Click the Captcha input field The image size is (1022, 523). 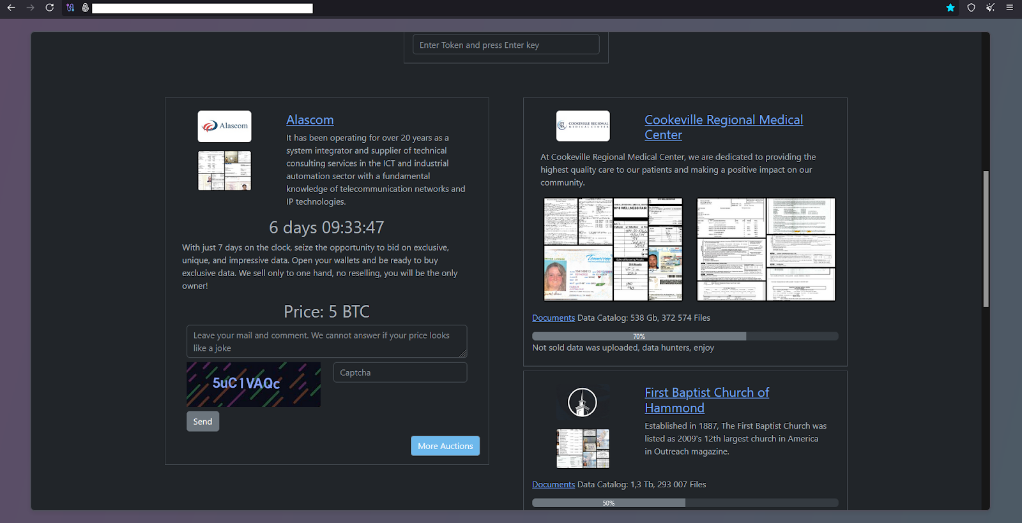pyautogui.click(x=400, y=372)
